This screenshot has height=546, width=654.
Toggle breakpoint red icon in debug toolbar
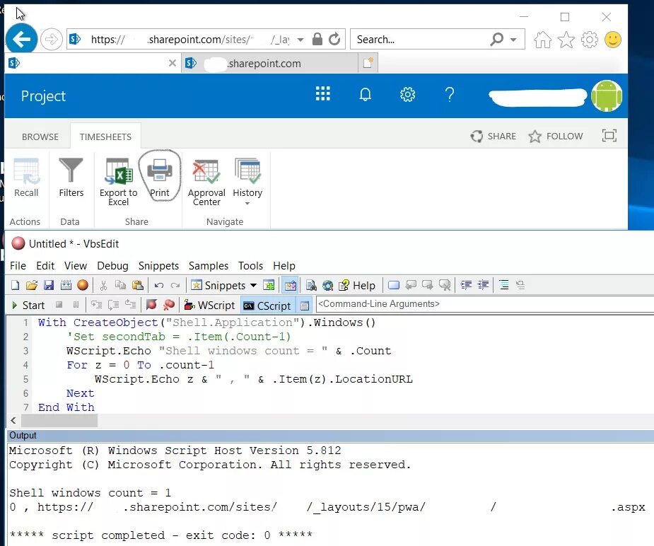click(x=151, y=305)
